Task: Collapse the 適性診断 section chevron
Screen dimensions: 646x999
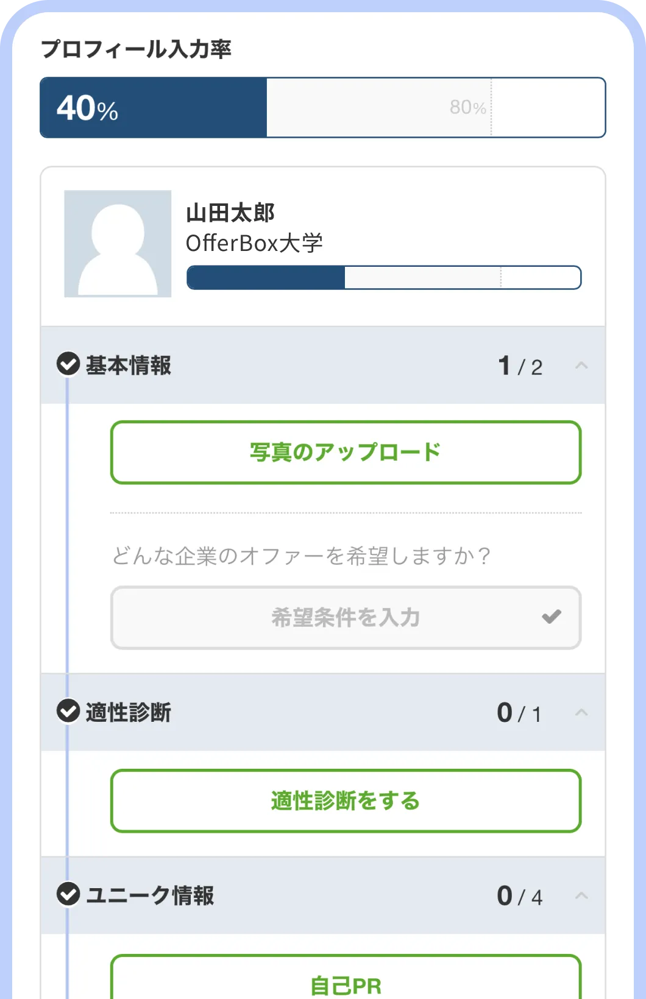Action: (581, 711)
